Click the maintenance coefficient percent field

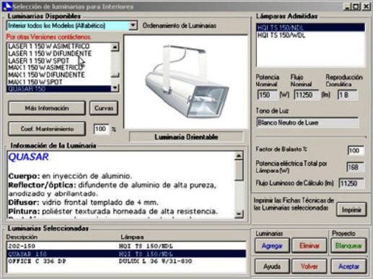click(x=101, y=129)
